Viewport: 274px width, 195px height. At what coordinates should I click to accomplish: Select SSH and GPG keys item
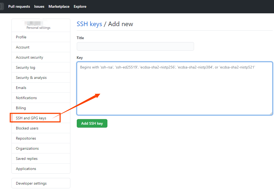41,118
